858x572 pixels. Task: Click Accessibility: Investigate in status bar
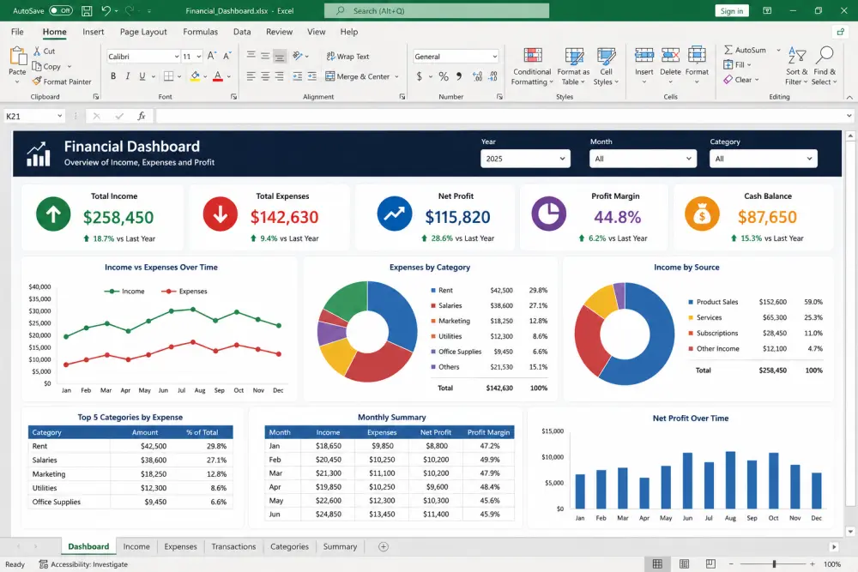(x=83, y=563)
